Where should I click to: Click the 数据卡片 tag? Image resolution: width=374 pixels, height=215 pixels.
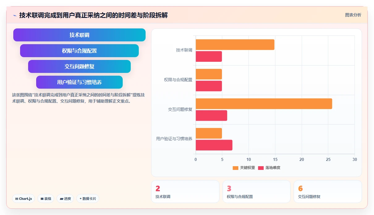87,199
